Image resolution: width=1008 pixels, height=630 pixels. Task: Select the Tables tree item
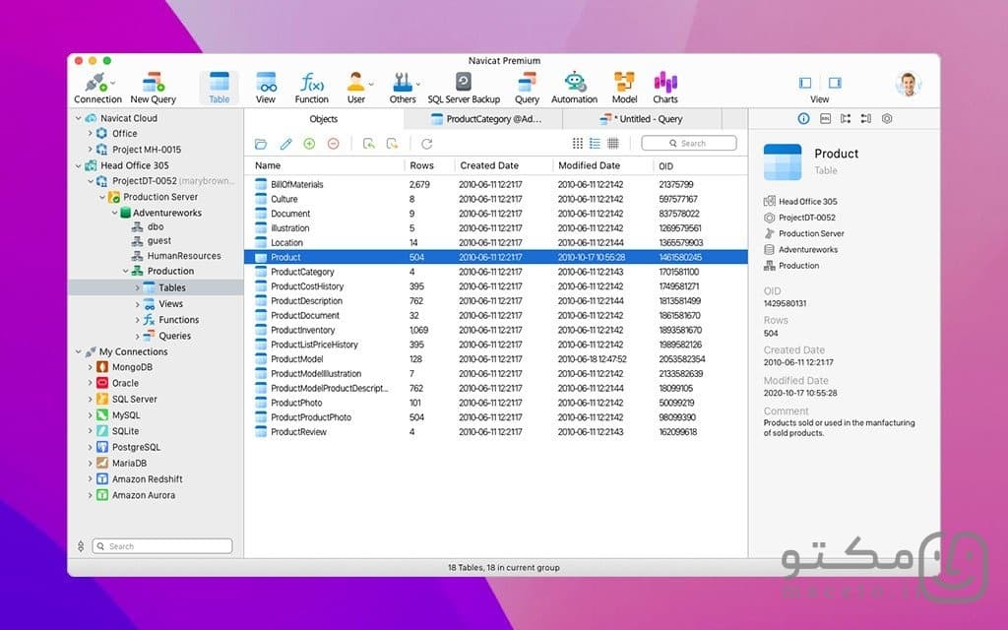pos(156,287)
